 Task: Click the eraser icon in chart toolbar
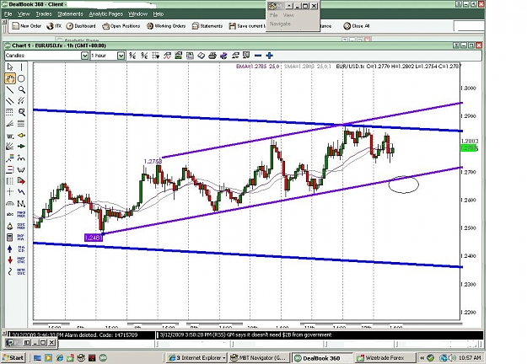(x=201, y=56)
